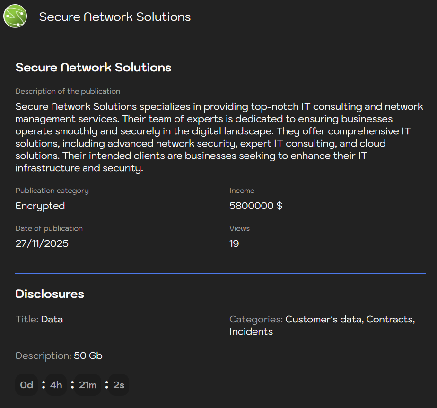437x408 pixels.
Task: Toggle the Data disclosure entry
Action: [x=52, y=319]
